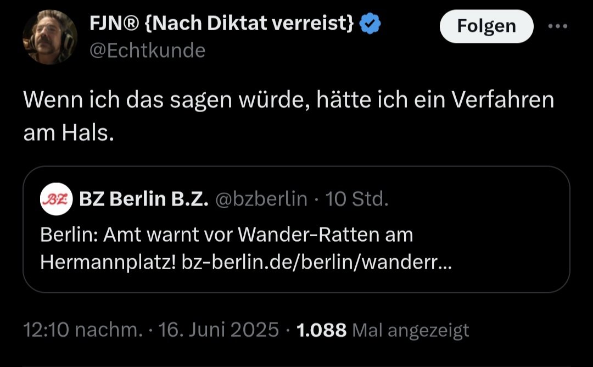Click the 'Mal angezeigt' views label

[410, 330]
